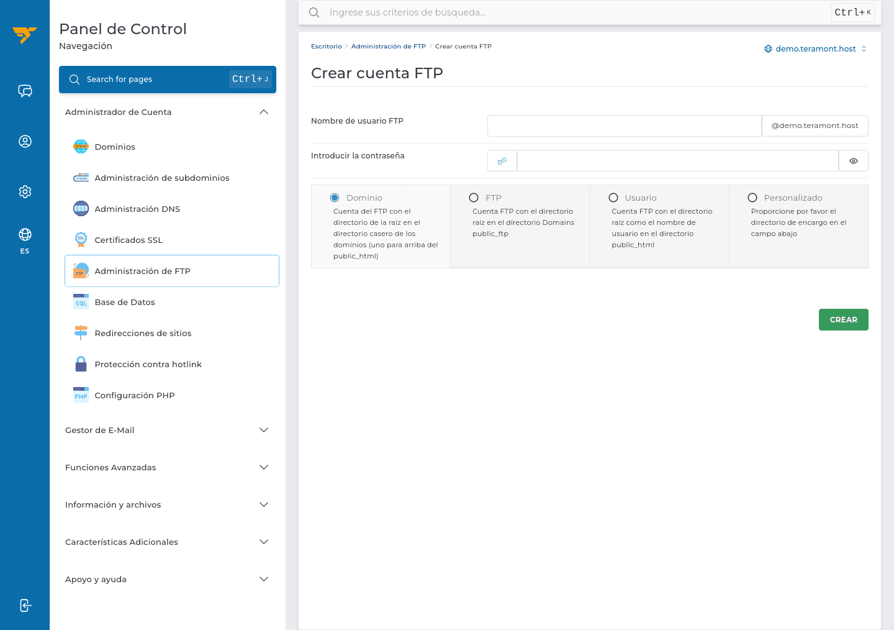Open Protección contra hotlink menu item

coord(172,364)
